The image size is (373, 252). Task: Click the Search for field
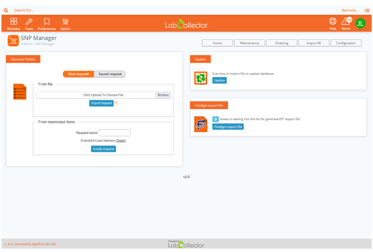click(x=24, y=10)
